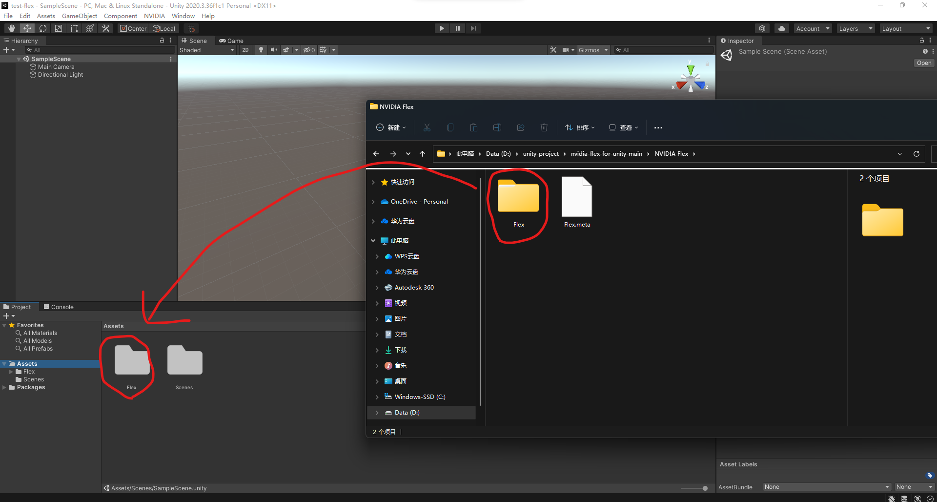Image resolution: width=937 pixels, height=502 pixels.
Task: Select the Move tool
Action: (x=27, y=28)
